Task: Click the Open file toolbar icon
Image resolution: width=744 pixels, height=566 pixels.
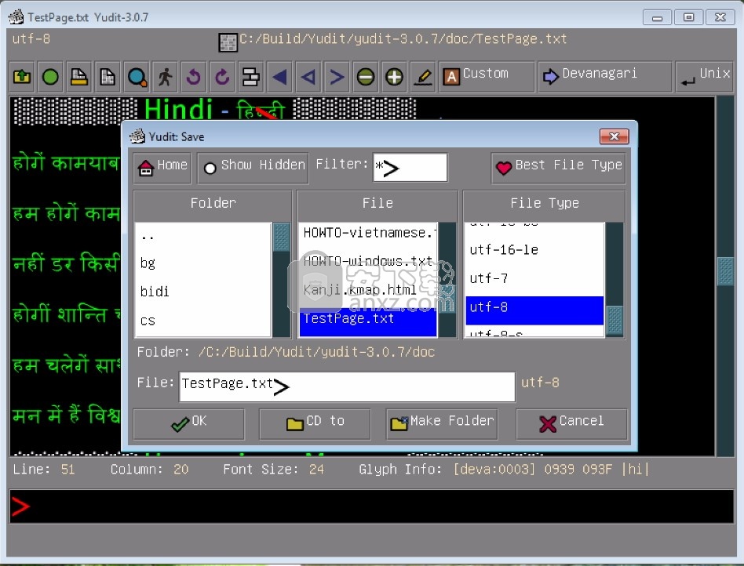Action: [x=22, y=76]
